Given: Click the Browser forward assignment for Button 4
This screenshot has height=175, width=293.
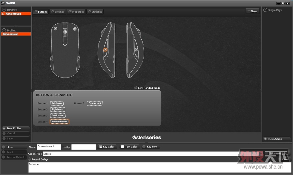Looking at the screenshot, I should click(60, 122).
